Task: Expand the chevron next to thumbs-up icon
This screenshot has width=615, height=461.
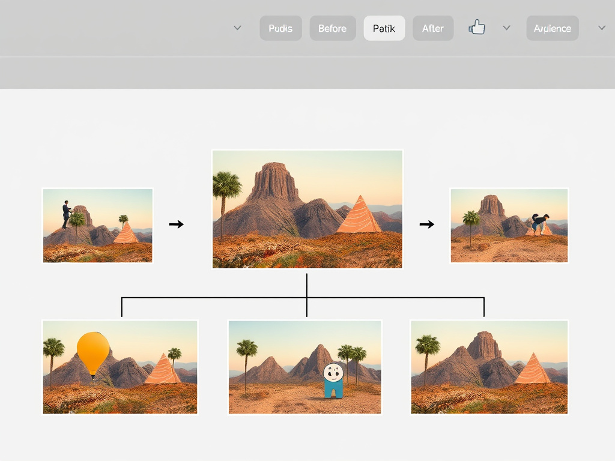Action: [507, 28]
